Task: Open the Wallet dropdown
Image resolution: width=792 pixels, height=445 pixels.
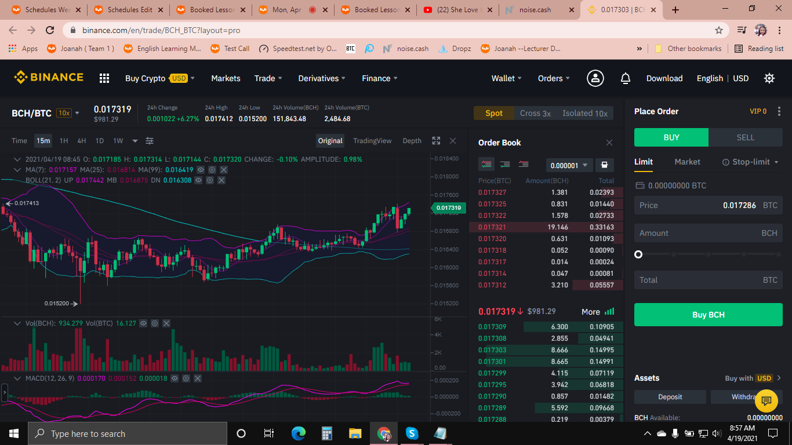Action: pos(507,78)
